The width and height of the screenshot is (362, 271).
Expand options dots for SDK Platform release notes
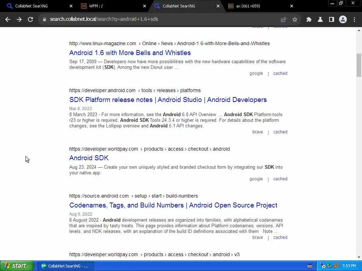pos(268,133)
